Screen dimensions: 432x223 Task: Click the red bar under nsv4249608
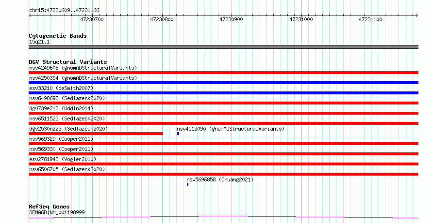(223, 73)
